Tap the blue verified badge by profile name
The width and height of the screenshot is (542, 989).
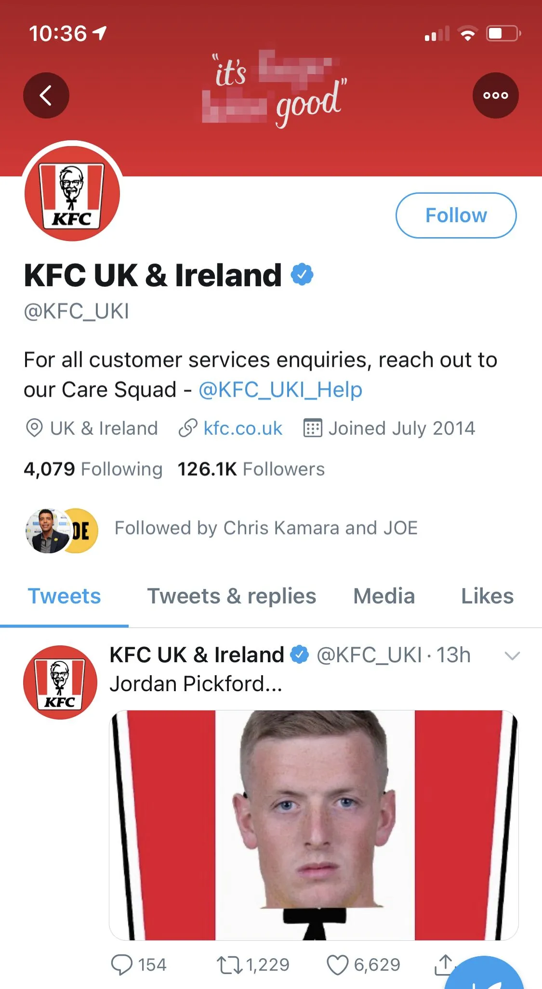pyautogui.click(x=302, y=275)
